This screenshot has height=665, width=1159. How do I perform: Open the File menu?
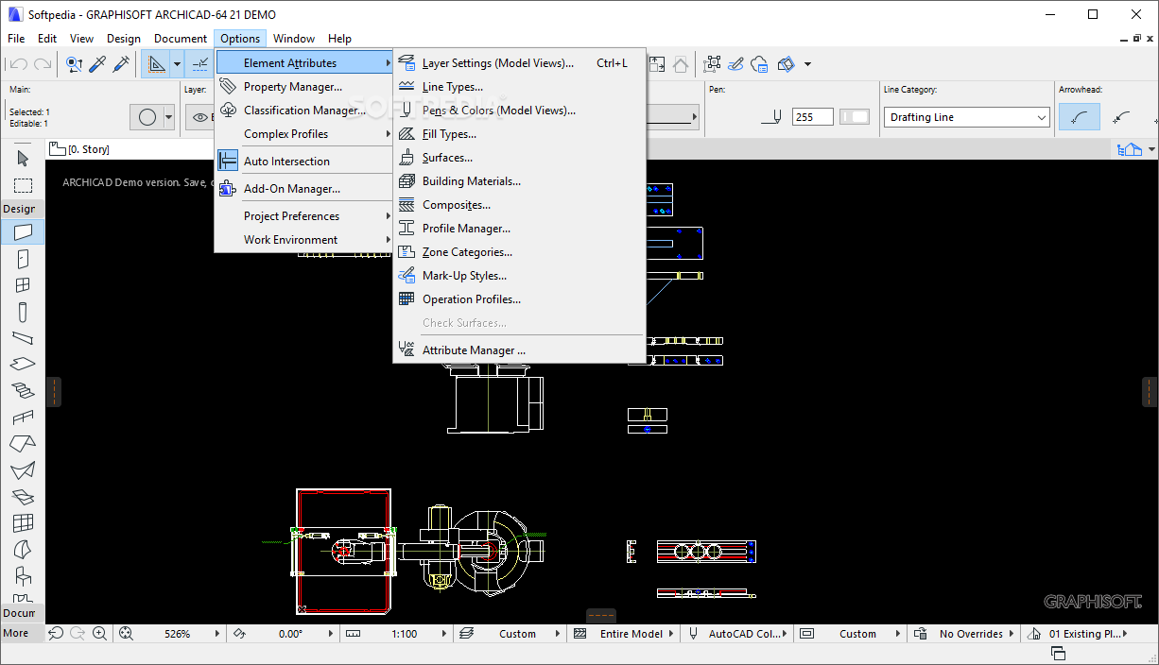tap(16, 39)
